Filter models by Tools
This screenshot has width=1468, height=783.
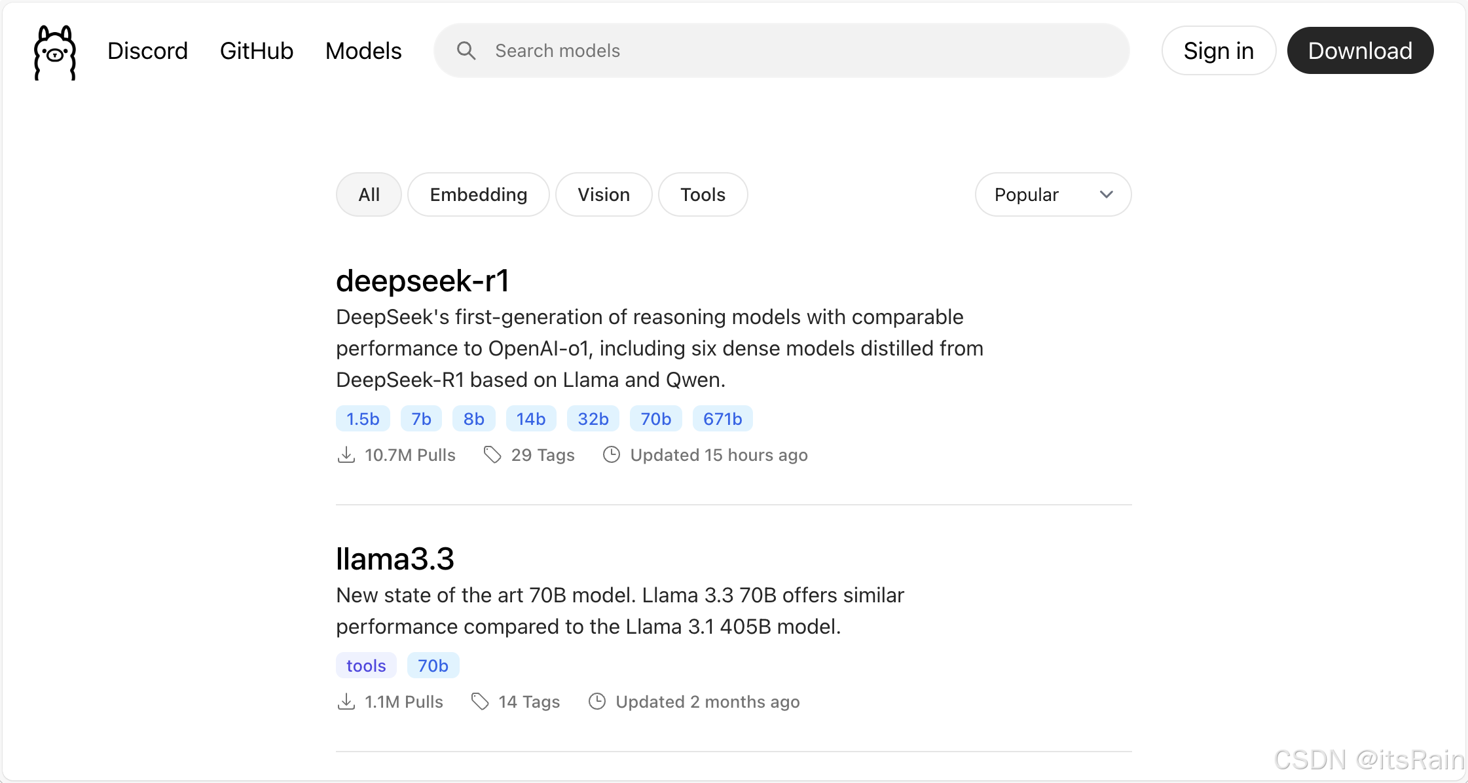point(703,194)
